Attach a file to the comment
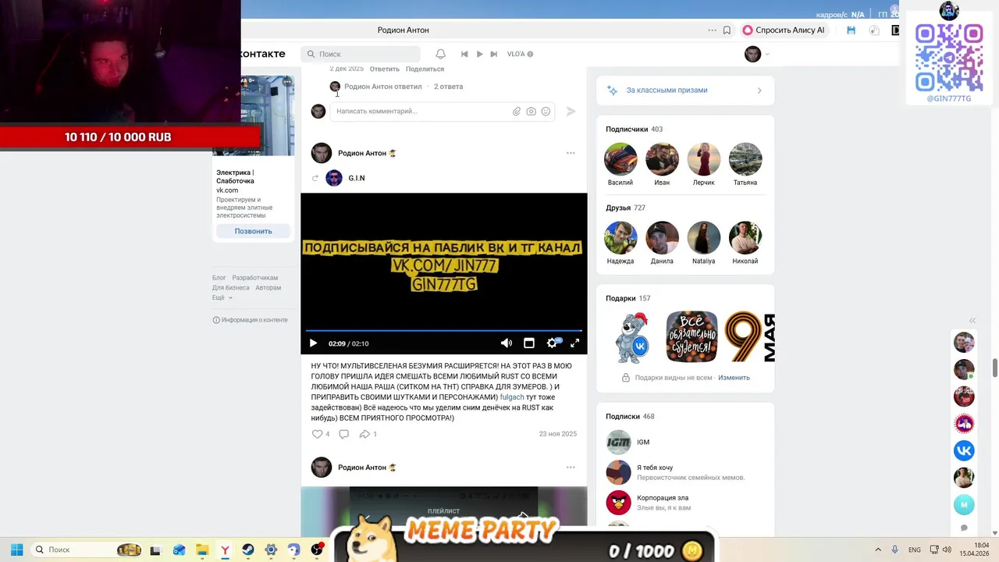The height and width of the screenshot is (562, 999). [517, 112]
